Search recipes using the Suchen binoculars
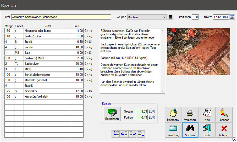237x142 pixels. [x=190, y=130]
